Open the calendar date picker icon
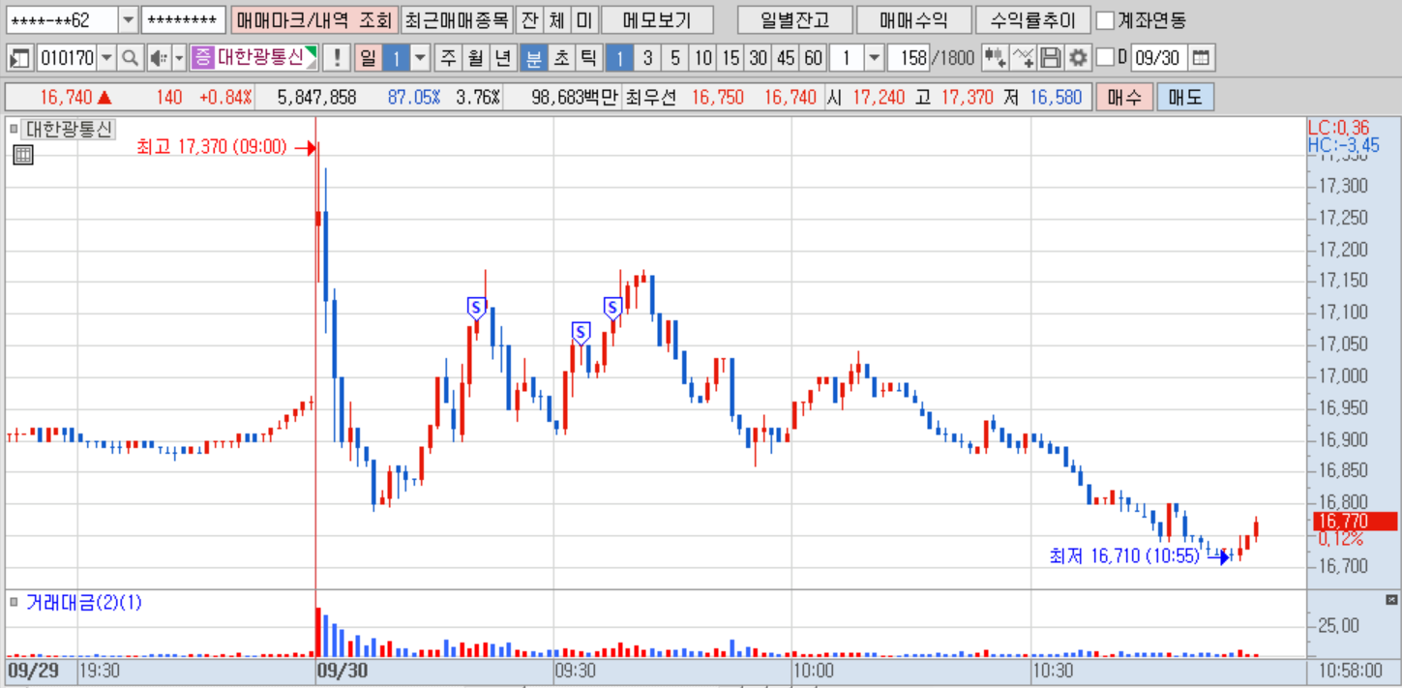Viewport: 1402px width, 688px height. (1200, 58)
